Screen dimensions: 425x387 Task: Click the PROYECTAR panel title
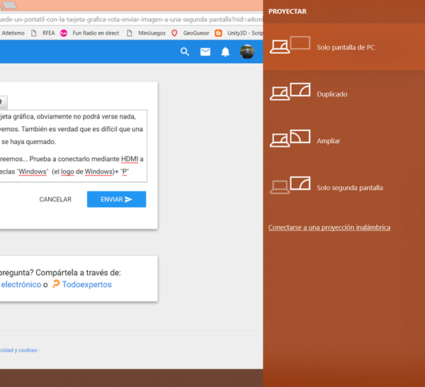click(288, 11)
